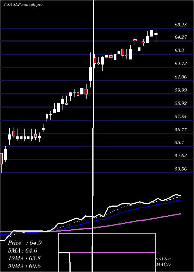
Task: Select the 61.06 price axis label
Action: click(180, 77)
